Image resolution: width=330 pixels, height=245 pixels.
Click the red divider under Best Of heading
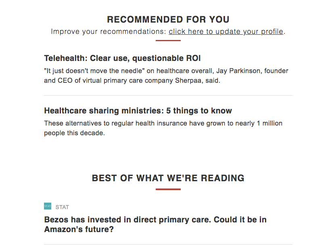168,189
